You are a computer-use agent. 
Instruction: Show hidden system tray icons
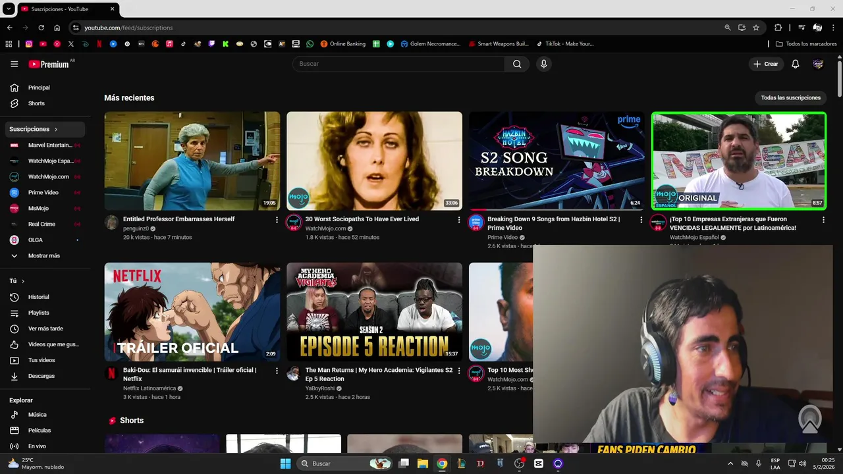coord(730,463)
